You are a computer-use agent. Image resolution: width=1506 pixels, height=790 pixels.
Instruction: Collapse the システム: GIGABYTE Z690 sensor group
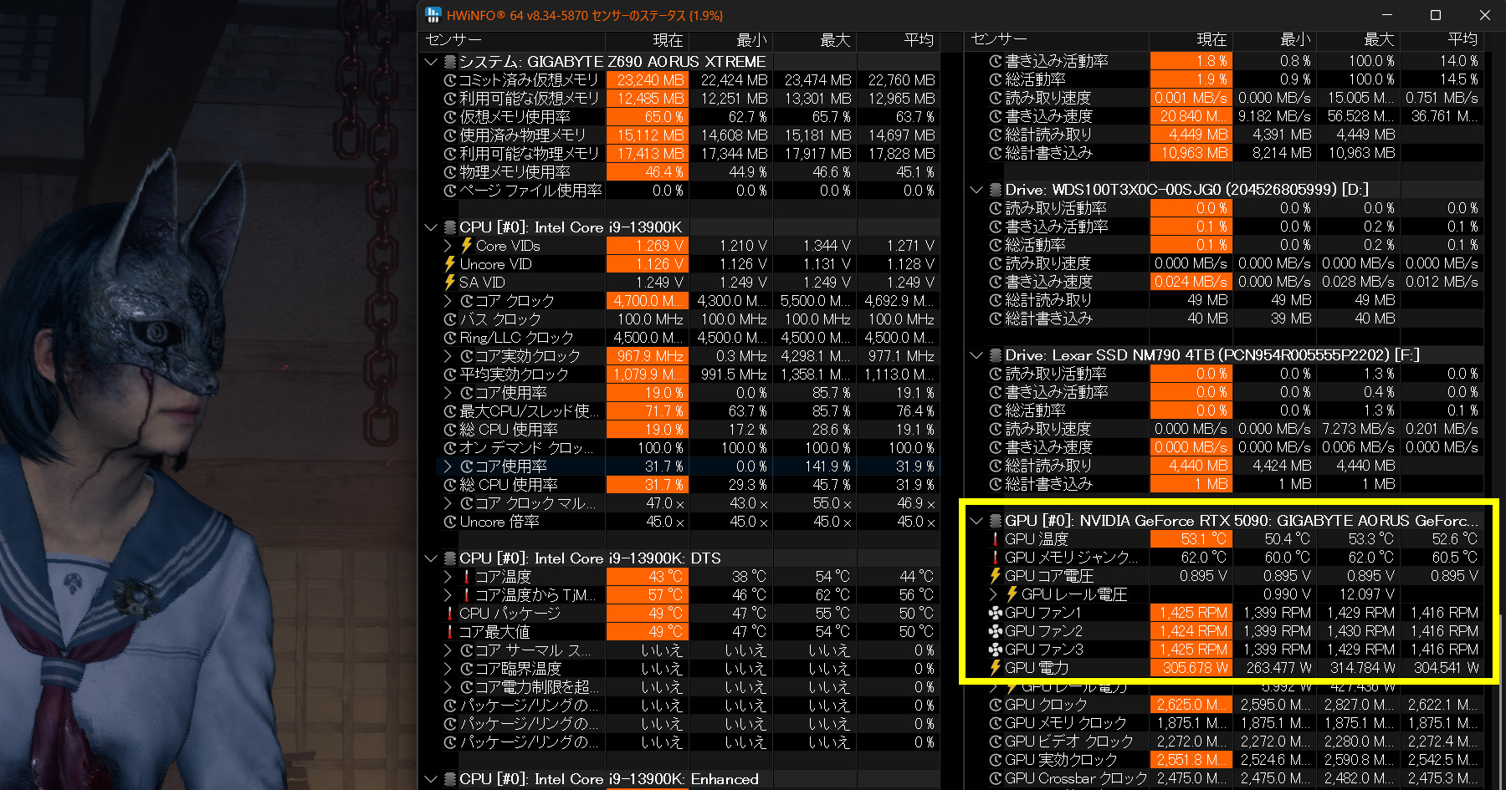[431, 62]
